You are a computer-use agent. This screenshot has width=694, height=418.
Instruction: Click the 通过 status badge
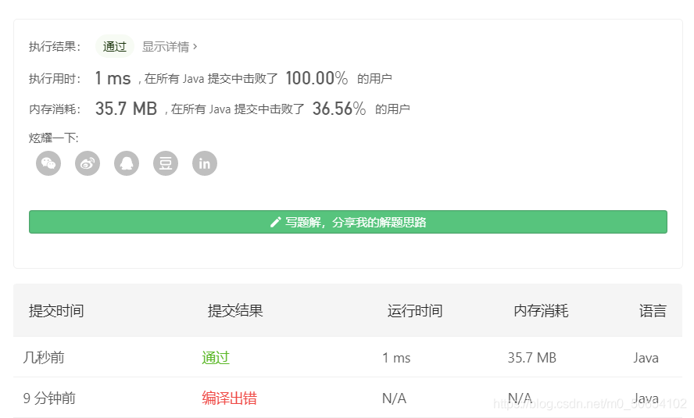115,46
